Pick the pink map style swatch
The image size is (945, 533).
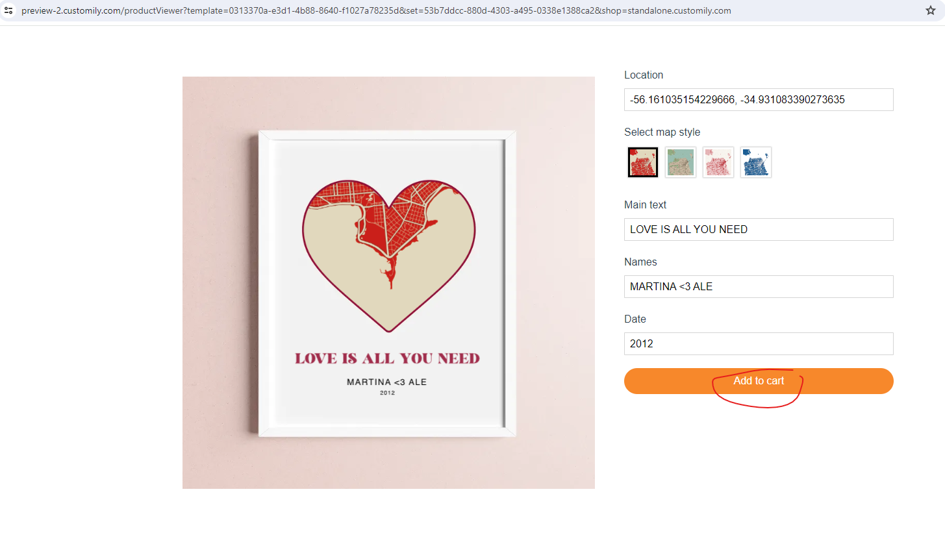click(x=718, y=162)
